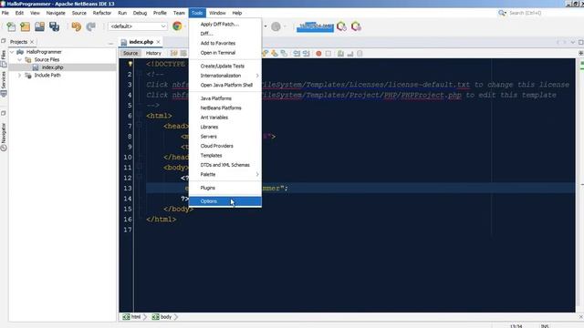This screenshot has height=328, width=584.
Task: Click the orange Undo arrow icon
Action: click(x=77, y=26)
